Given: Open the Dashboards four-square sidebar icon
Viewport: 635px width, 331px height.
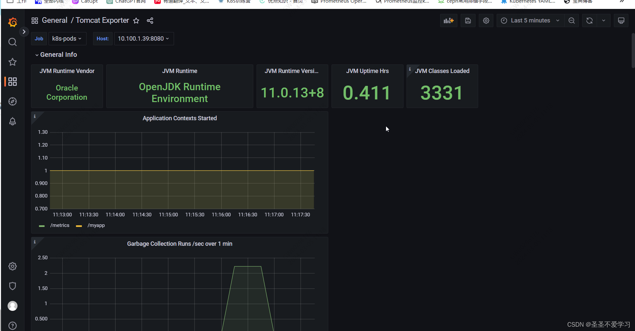Looking at the screenshot, I should click(x=13, y=82).
